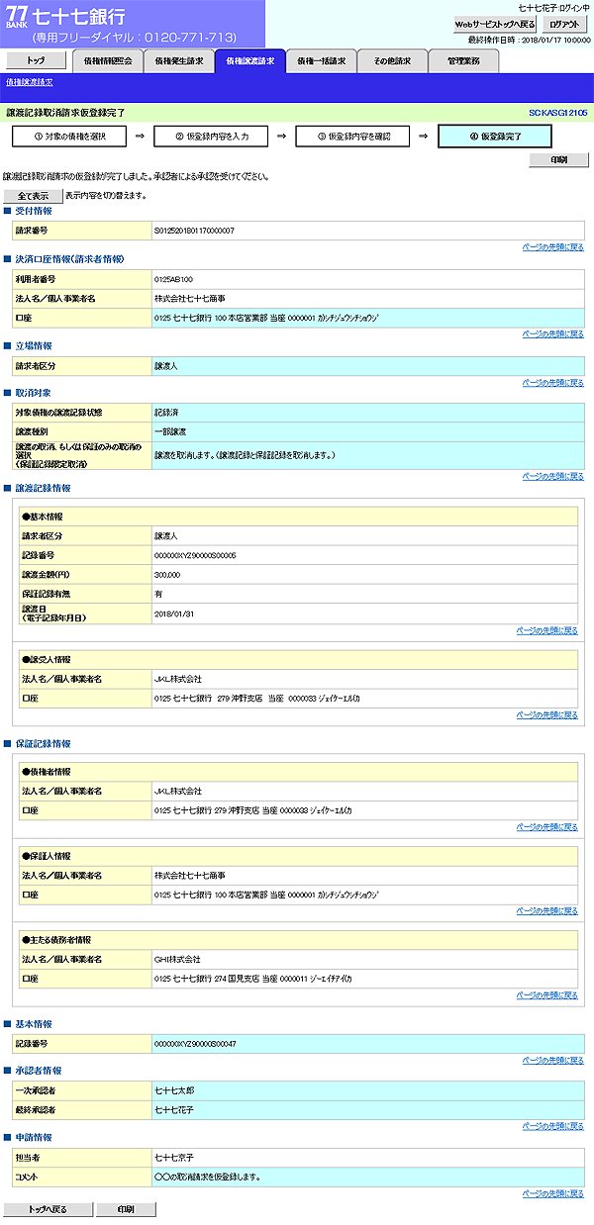Click ページの先頭に戻る below 保証人情報 block
The image size is (594, 1225).
click(x=546, y=910)
